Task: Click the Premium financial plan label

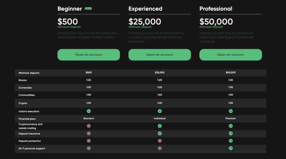Action: tap(231, 118)
